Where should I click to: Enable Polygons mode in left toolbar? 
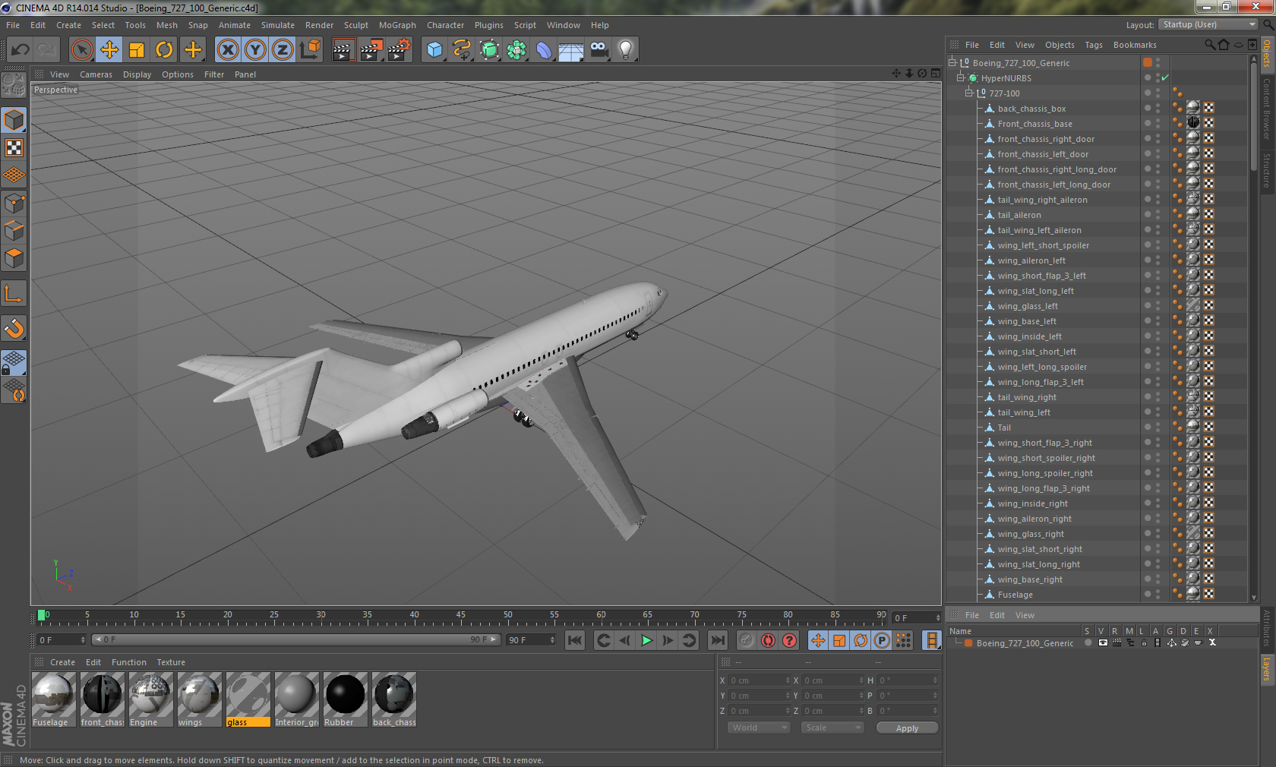[x=14, y=258]
